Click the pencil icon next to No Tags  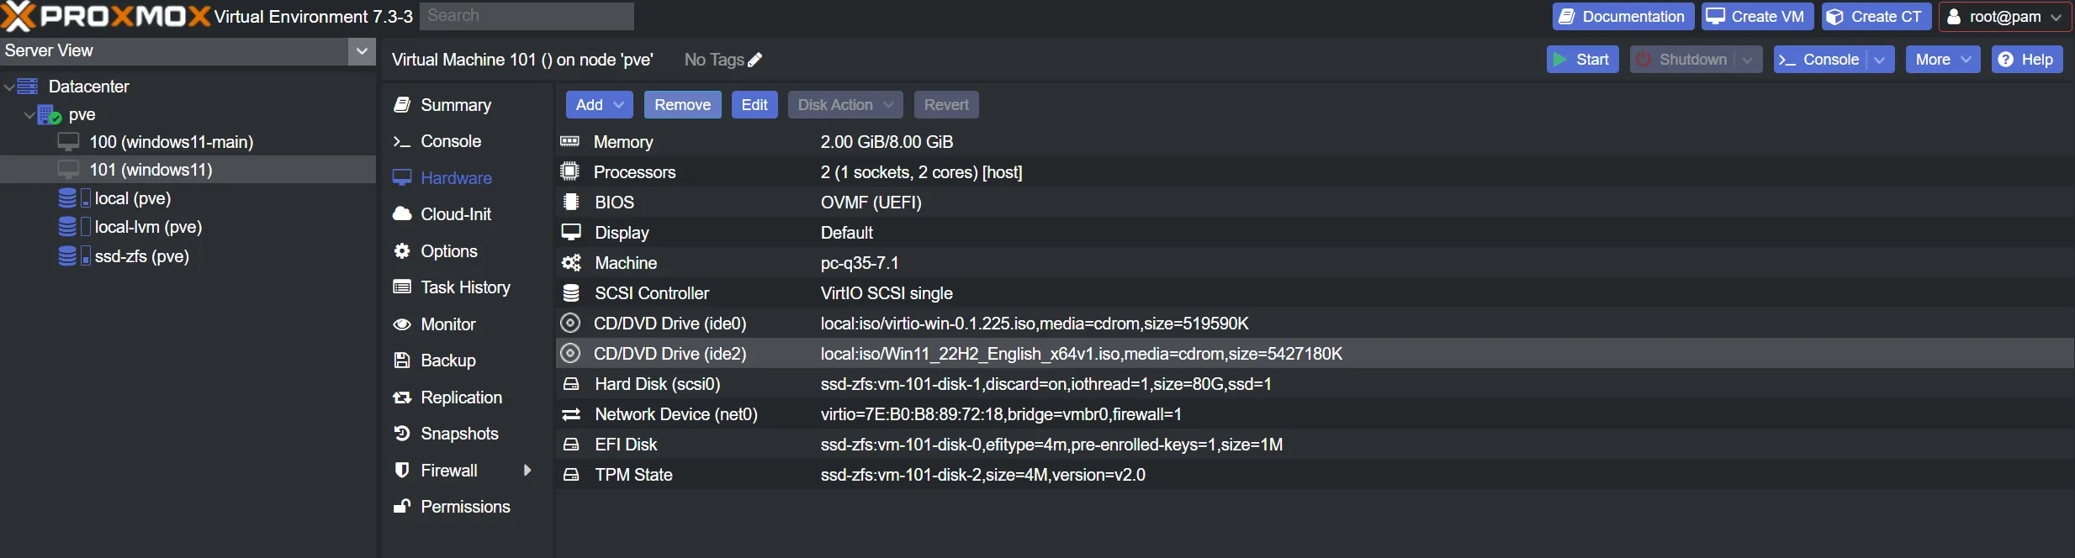754,60
